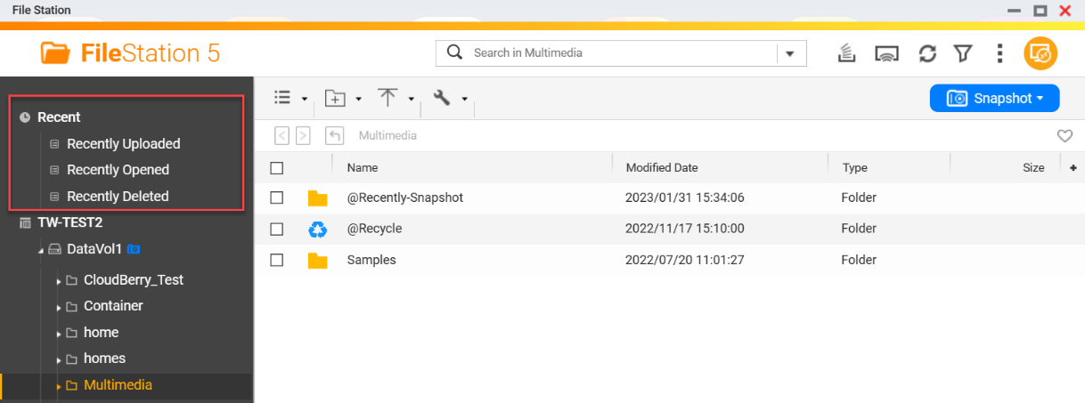This screenshot has height=403, width=1085.
Task: Select the homes folder in tree
Action: click(104, 358)
